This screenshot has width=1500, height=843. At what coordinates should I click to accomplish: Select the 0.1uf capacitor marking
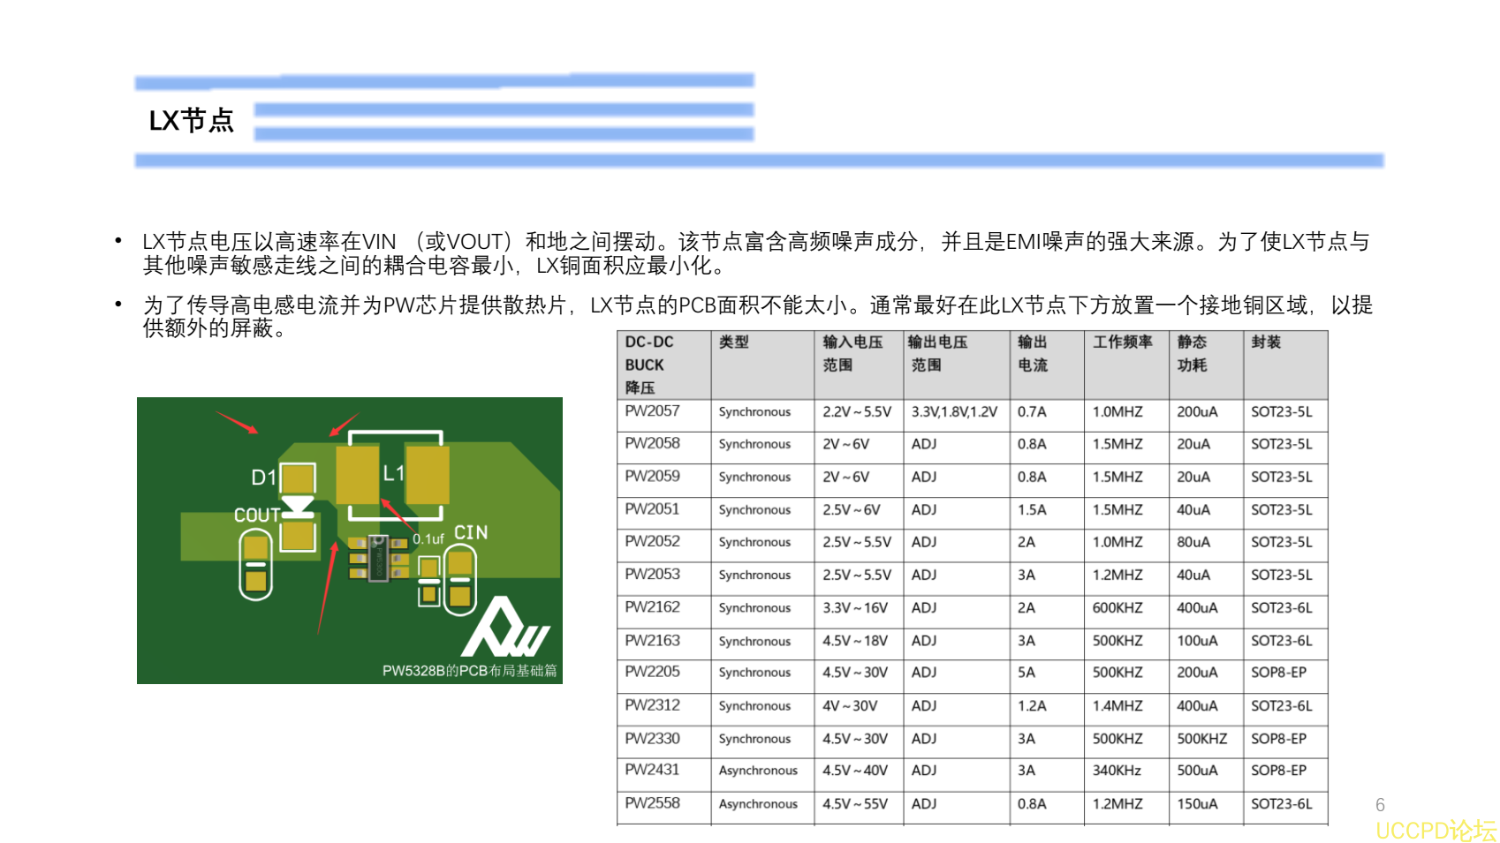[x=428, y=538]
